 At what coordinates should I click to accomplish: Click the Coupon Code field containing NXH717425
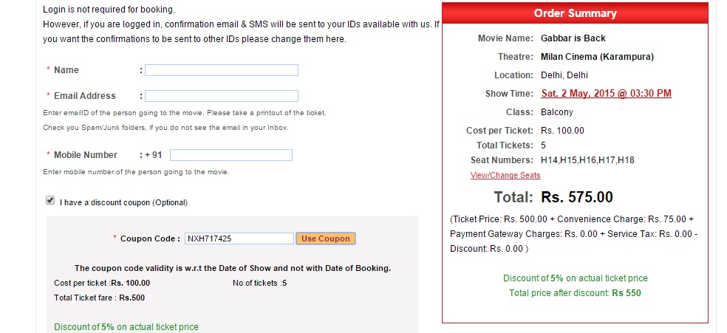pos(239,238)
